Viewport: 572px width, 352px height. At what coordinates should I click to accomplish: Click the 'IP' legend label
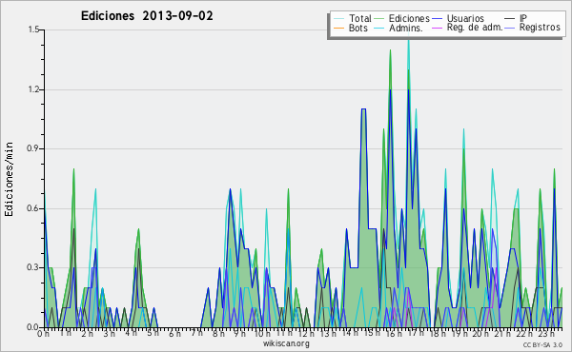[523, 18]
